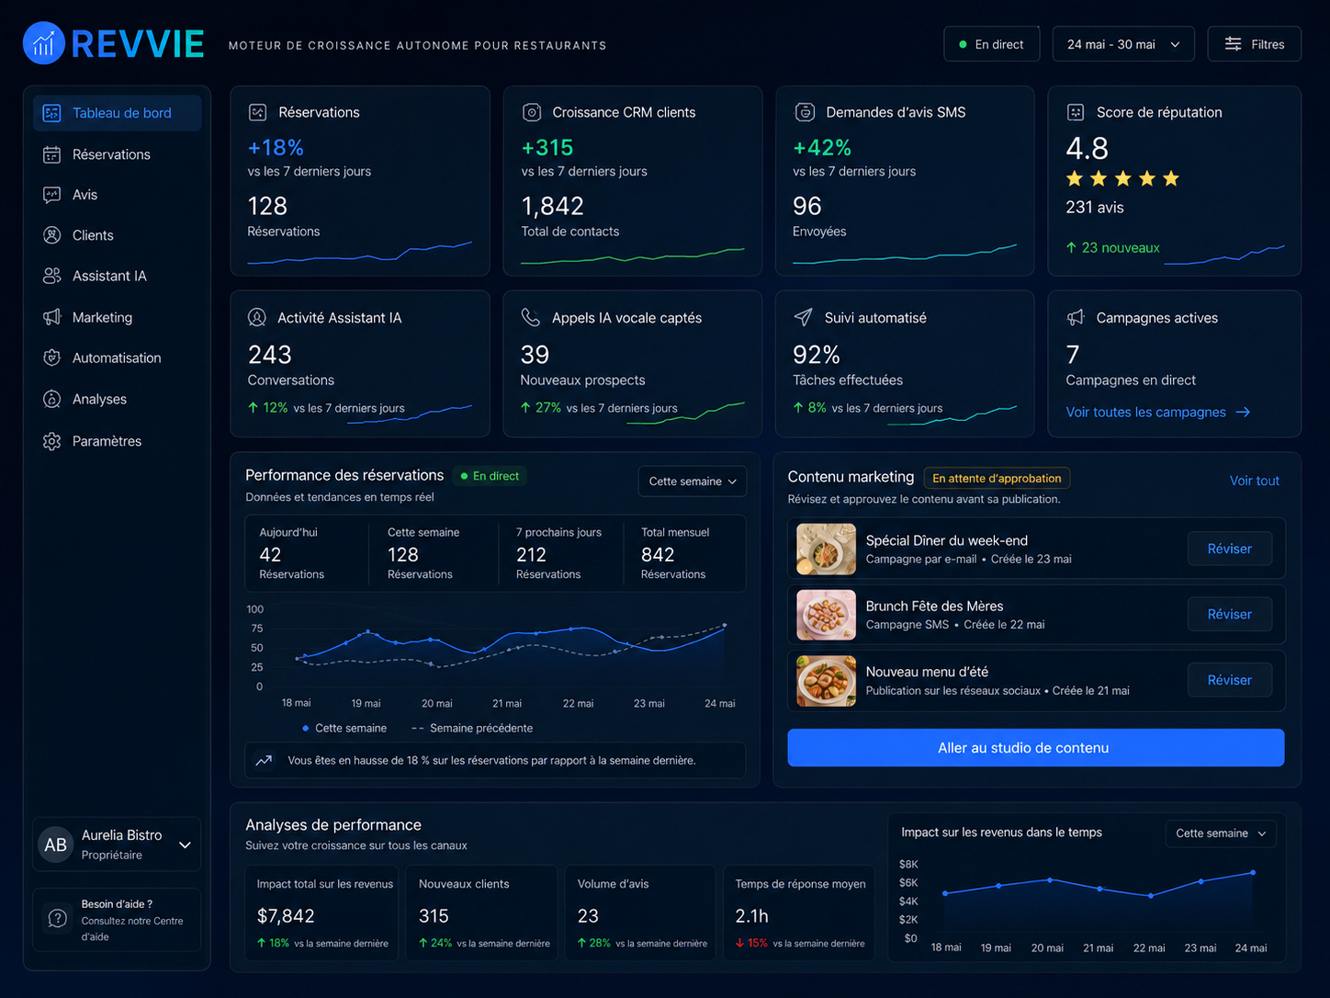Click the trend arrow icon in reservations summary
This screenshot has width=1330, height=998.
[264, 761]
